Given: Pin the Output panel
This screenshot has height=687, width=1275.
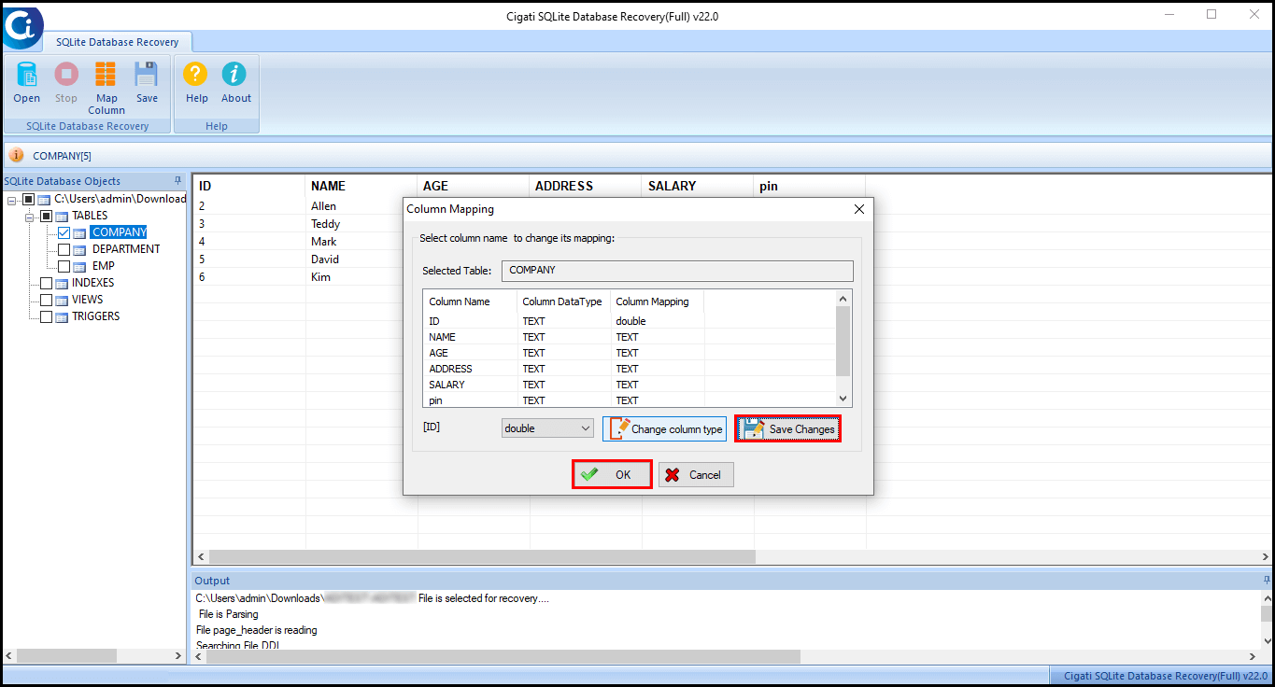Looking at the screenshot, I should [x=1267, y=580].
